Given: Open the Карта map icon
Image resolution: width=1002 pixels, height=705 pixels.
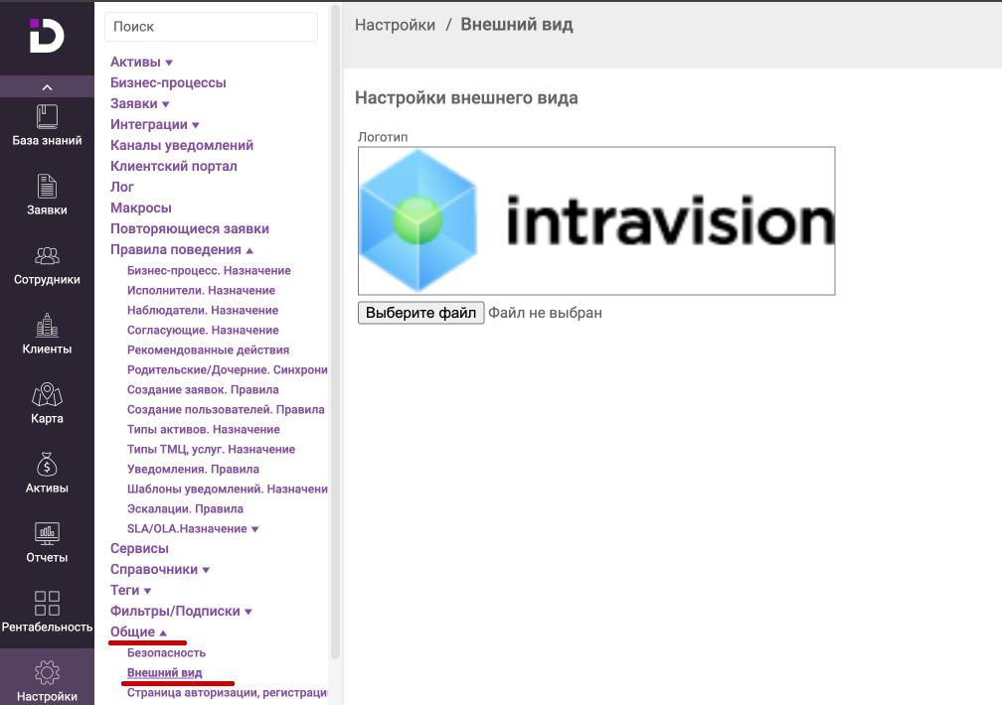Looking at the screenshot, I should 47,395.
